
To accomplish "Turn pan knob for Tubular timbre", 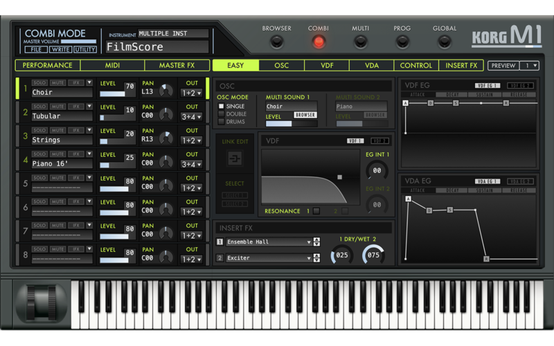I will coord(166,114).
